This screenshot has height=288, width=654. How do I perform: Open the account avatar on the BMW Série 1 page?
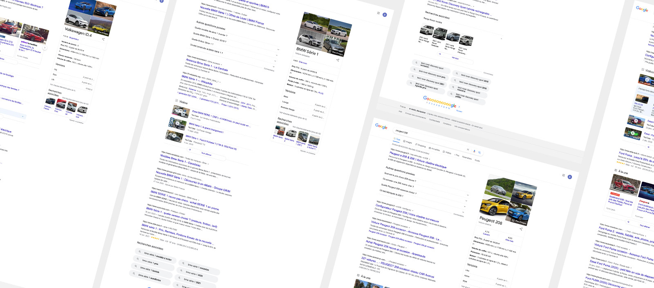(x=385, y=15)
